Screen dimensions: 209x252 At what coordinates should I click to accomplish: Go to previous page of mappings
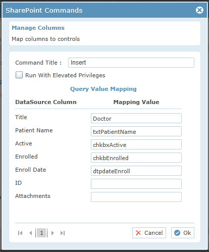[31, 233]
